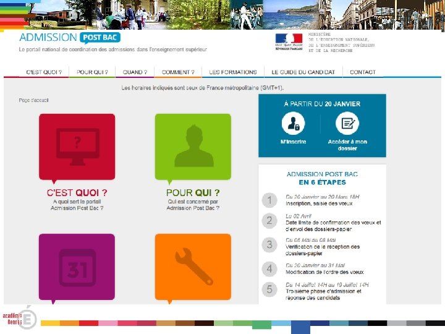This screenshot has width=445, height=334.
Task: Click step 4 number circle
Action: 269,269
